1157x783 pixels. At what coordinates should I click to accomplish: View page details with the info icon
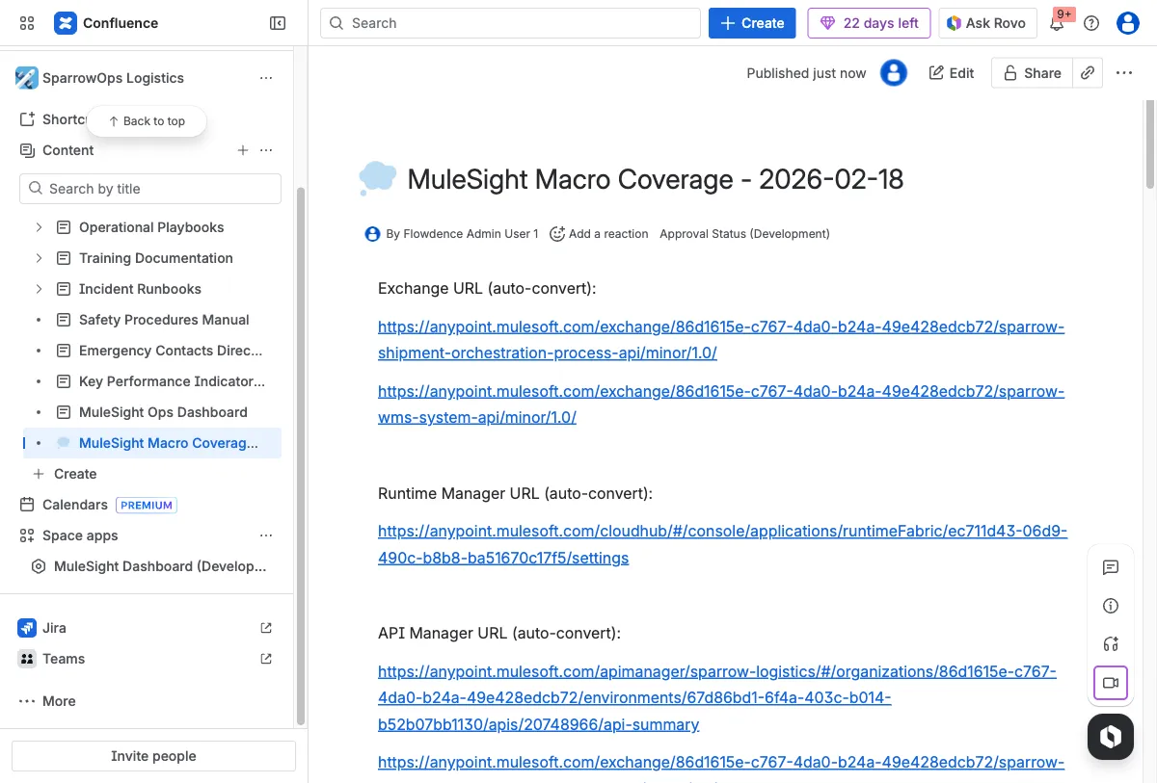[1111, 606]
